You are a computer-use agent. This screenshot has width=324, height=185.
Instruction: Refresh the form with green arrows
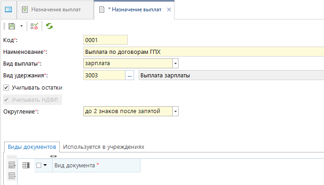[x=49, y=26]
